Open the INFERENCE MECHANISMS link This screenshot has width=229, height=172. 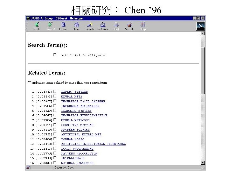pos(80,106)
